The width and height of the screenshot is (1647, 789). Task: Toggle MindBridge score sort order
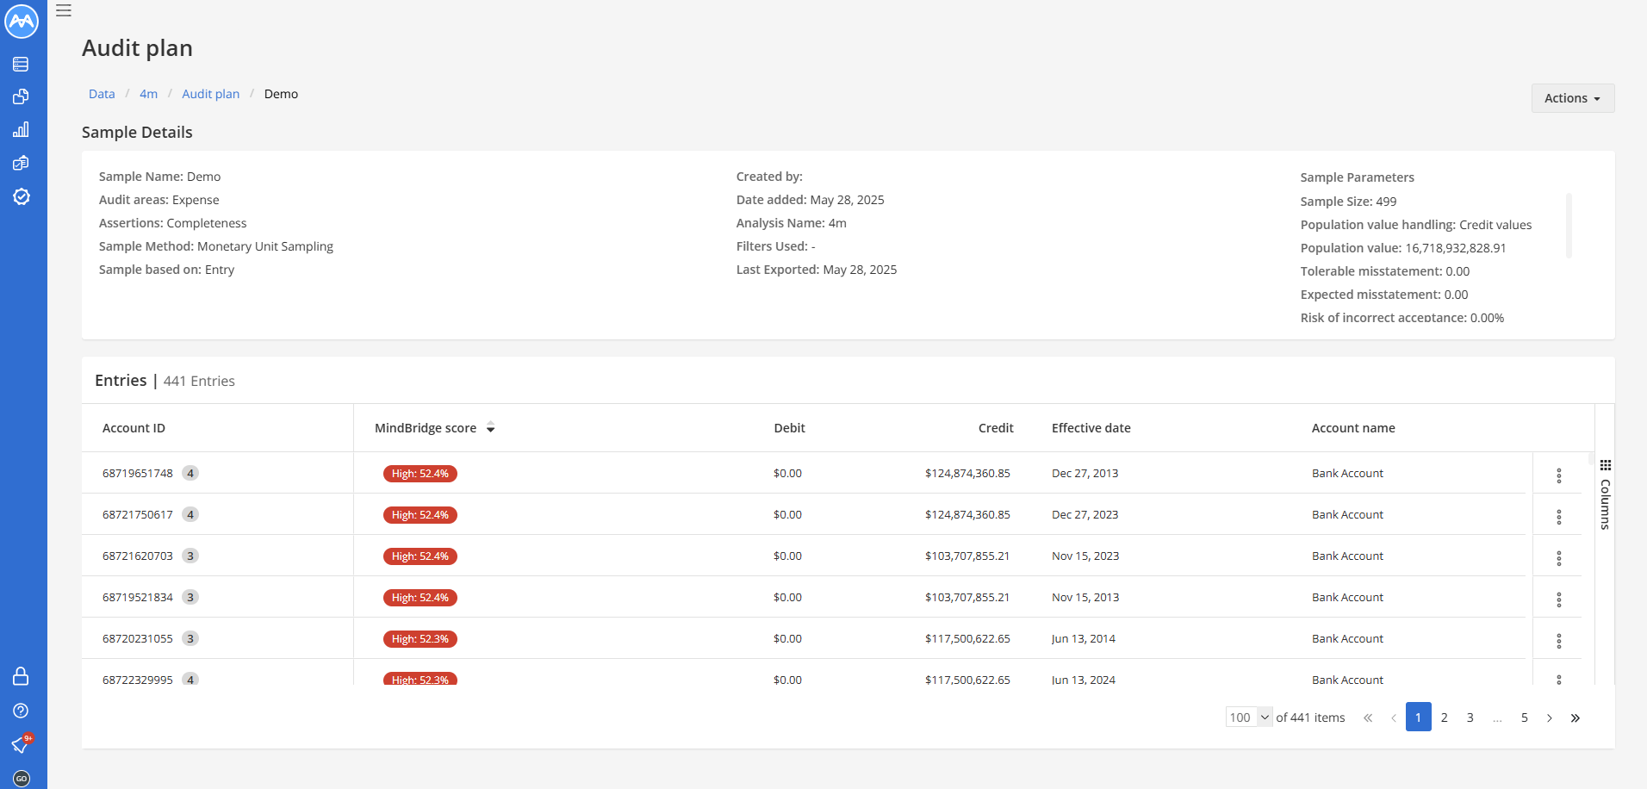coord(490,427)
